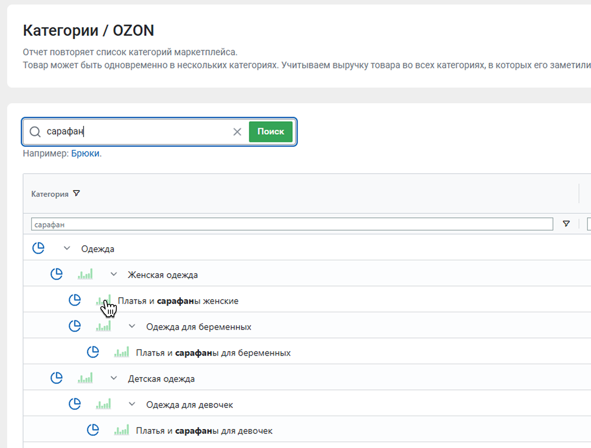Image resolution: width=591 pixels, height=448 pixels.
Task: Click the Брюки example link
Action: 85,153
